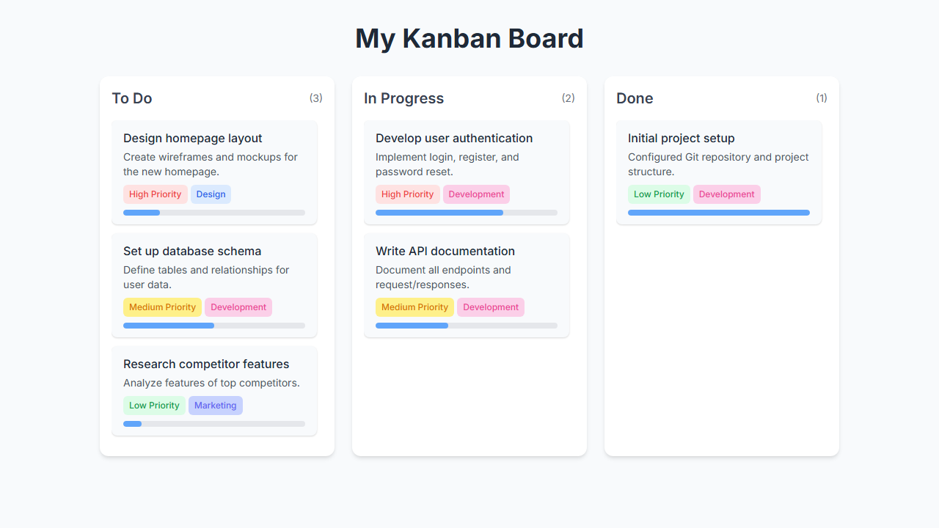The image size is (939, 528).
Task: Click the Marketing tag
Action: [216, 406]
